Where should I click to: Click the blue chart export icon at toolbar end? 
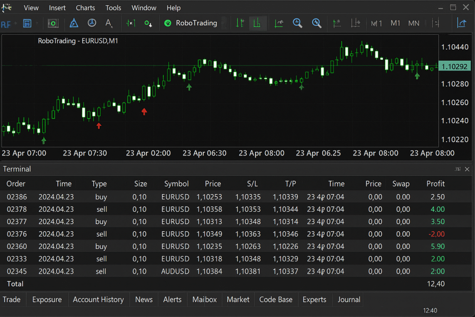462,23
